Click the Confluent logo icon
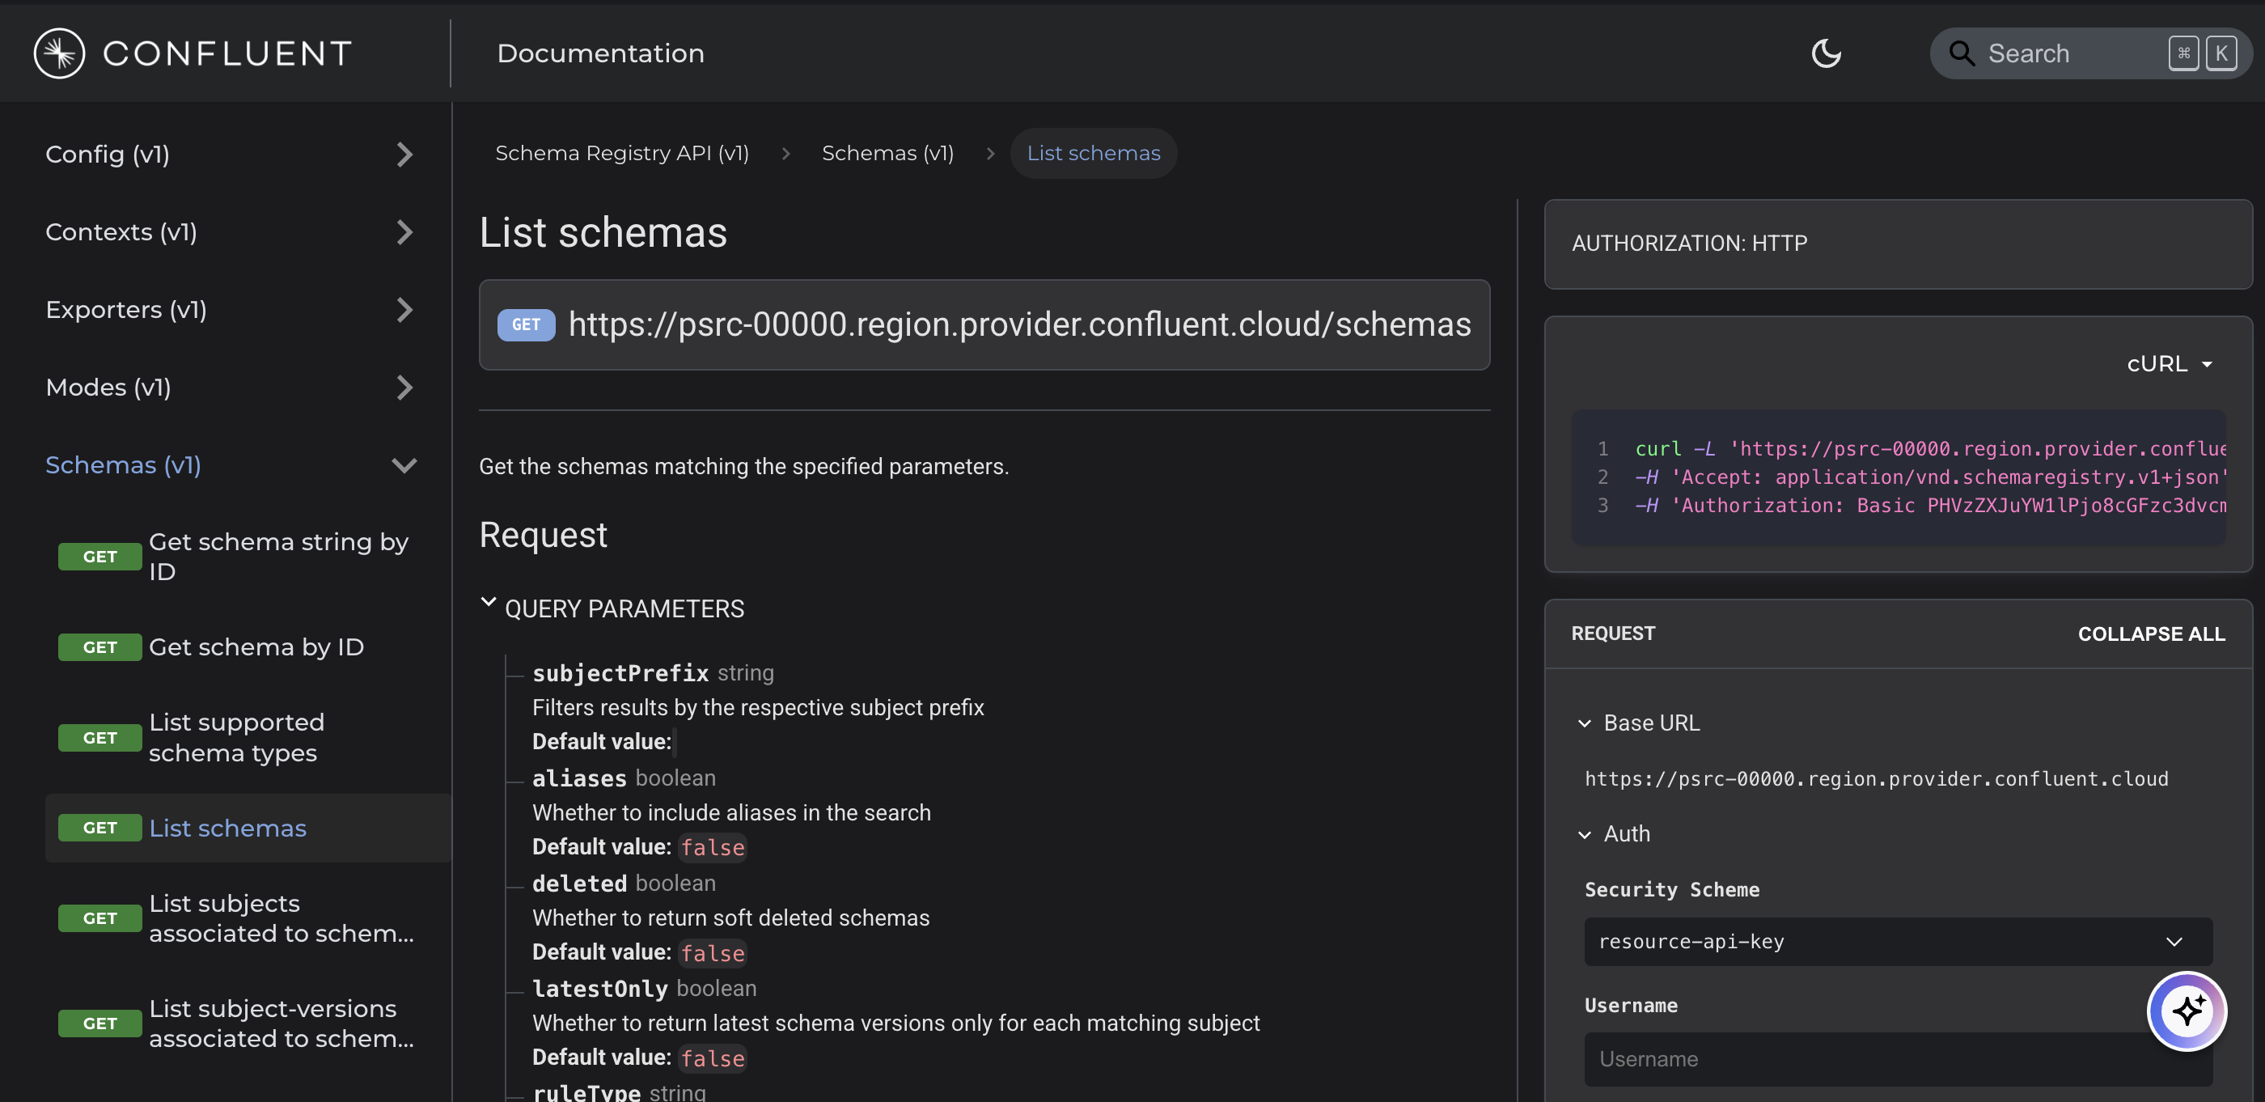This screenshot has width=2265, height=1102. pos(59,53)
